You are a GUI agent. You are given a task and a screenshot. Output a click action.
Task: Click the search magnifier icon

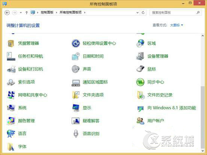pos(198,13)
